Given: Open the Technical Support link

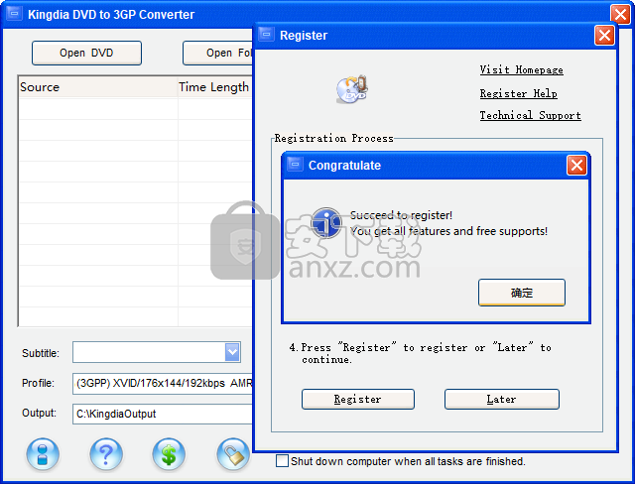Looking at the screenshot, I should pyautogui.click(x=530, y=115).
